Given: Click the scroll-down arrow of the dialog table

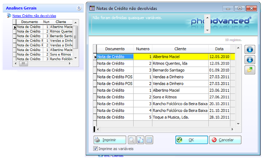Looking at the screenshot, I should [238, 124].
